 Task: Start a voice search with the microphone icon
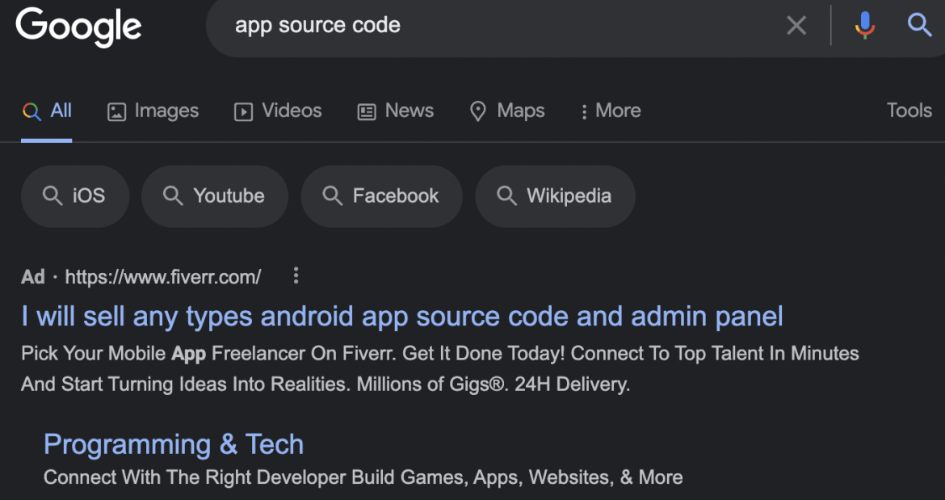point(864,25)
